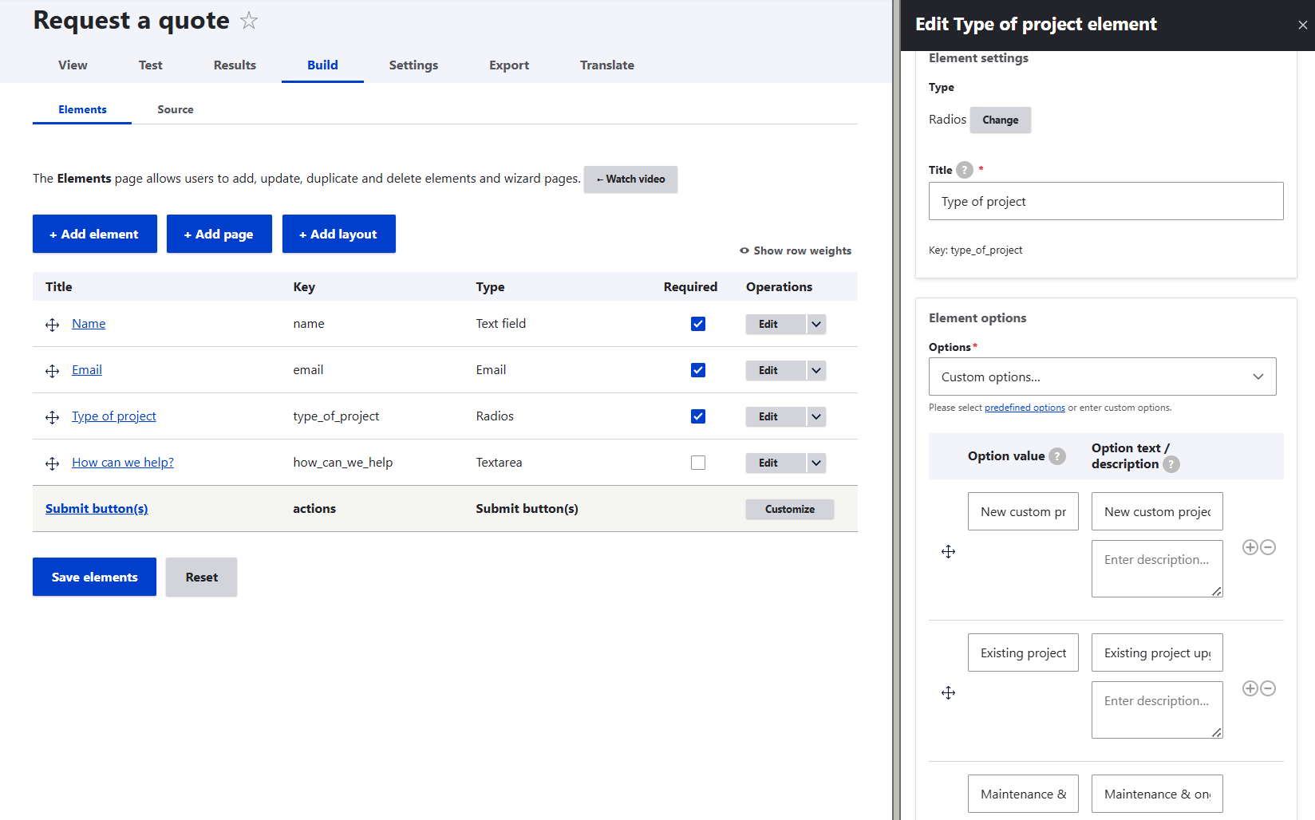Click Add page button
This screenshot has height=820, width=1315.
coord(219,234)
